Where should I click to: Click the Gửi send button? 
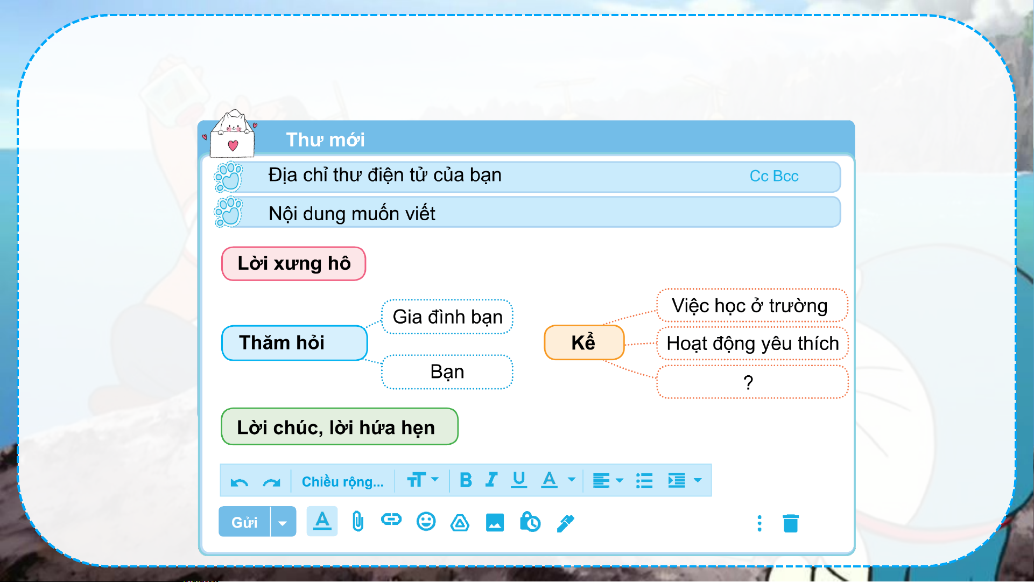pos(244,522)
